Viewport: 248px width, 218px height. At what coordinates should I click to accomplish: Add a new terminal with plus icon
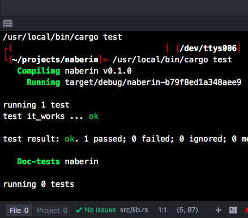[219, 210]
